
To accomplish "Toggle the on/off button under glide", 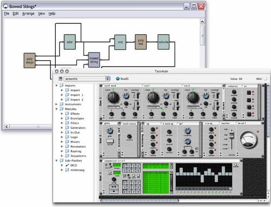I will (x=110, y=141).
